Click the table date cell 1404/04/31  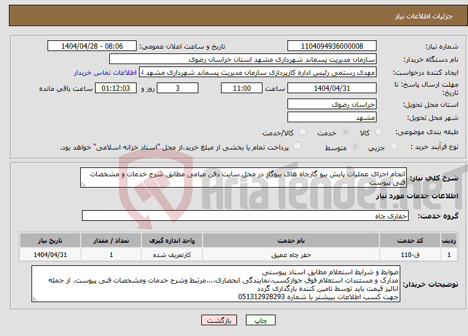pyautogui.click(x=50, y=255)
